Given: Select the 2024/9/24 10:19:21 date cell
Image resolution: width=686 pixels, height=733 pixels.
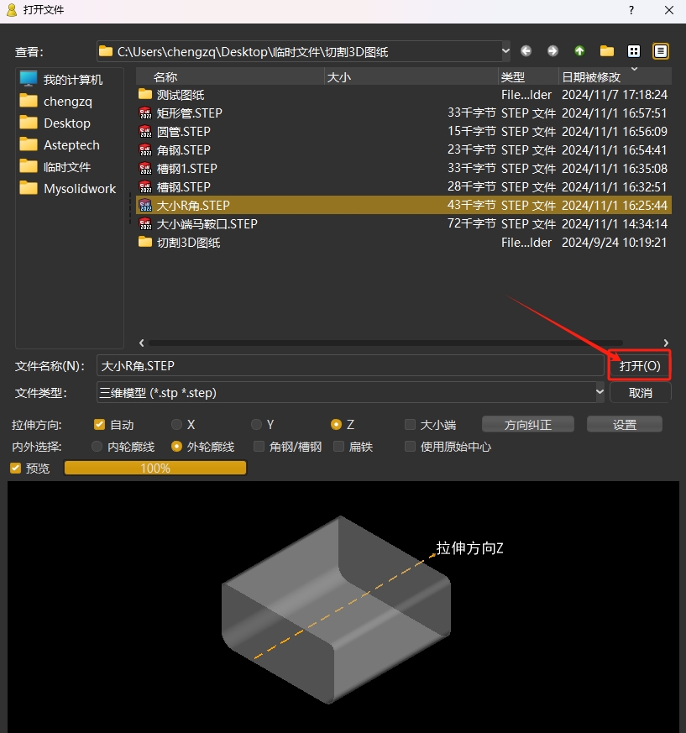Looking at the screenshot, I should pos(614,242).
